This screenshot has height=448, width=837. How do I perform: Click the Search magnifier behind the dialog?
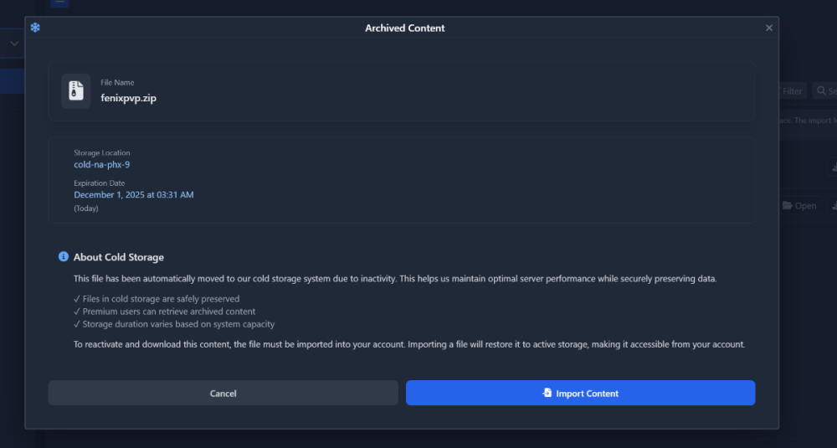click(823, 90)
